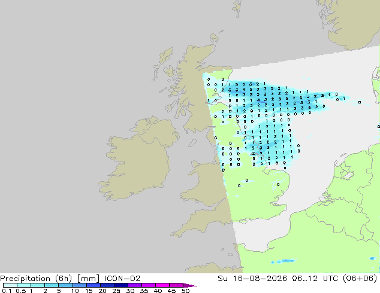Click the date 'Su 16-08-2026'
The width and height of the screenshot is (380, 293).
[252, 279]
